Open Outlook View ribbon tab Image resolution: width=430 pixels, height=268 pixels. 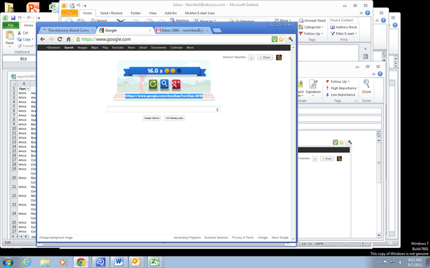pos(153,13)
